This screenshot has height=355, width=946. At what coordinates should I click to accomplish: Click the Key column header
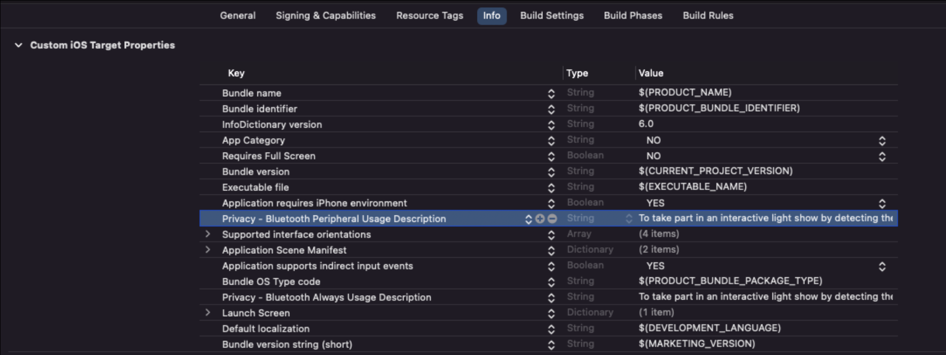236,73
